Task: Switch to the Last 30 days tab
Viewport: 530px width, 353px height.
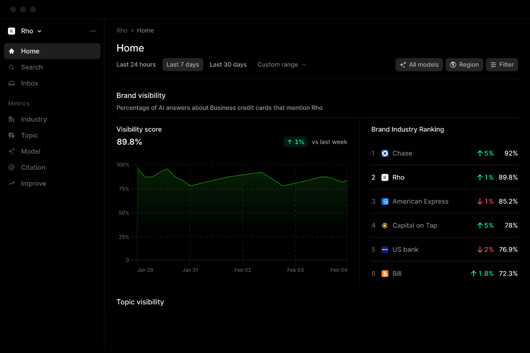Action: [228, 64]
